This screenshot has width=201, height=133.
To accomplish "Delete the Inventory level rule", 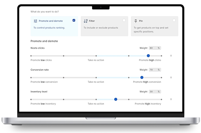I will (171, 99).
